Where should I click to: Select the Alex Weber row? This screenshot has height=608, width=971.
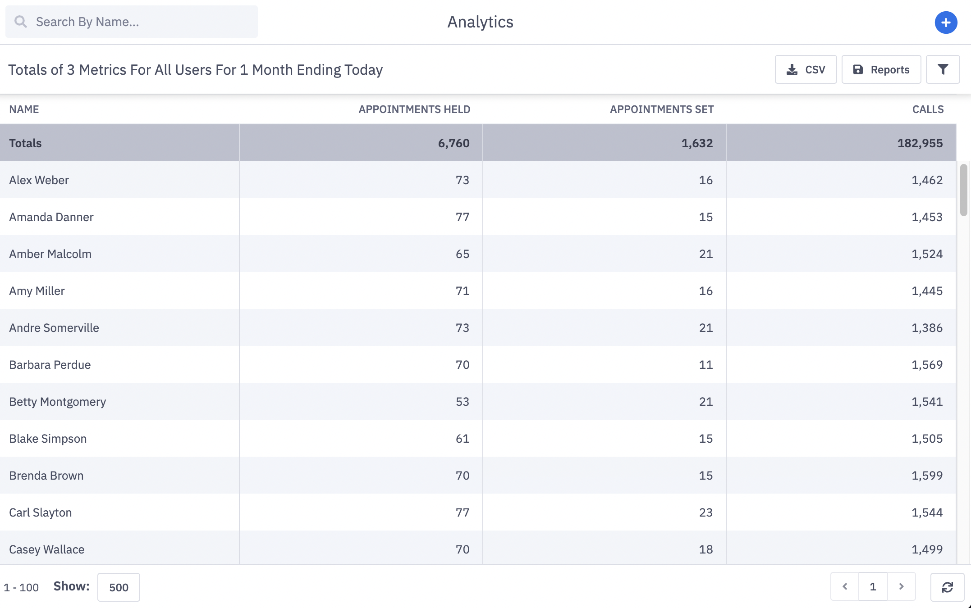pos(478,180)
